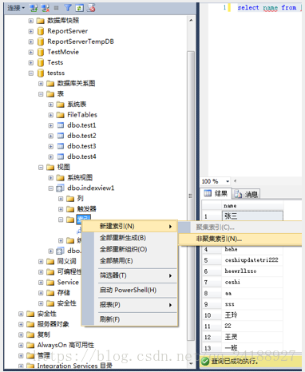Select the ReportServer database icon

tap(41, 31)
